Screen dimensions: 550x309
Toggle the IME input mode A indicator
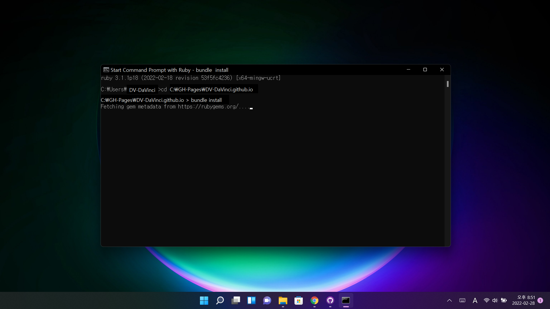[475, 300]
